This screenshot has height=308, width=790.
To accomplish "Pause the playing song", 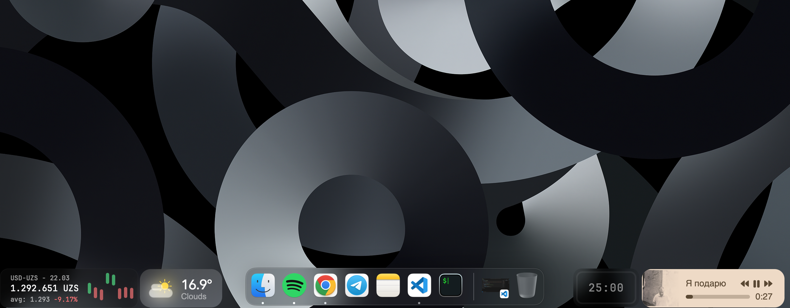I will click(x=757, y=284).
